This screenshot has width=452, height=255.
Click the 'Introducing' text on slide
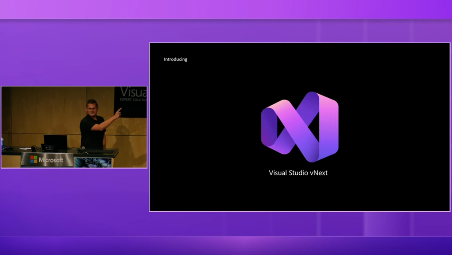176,59
